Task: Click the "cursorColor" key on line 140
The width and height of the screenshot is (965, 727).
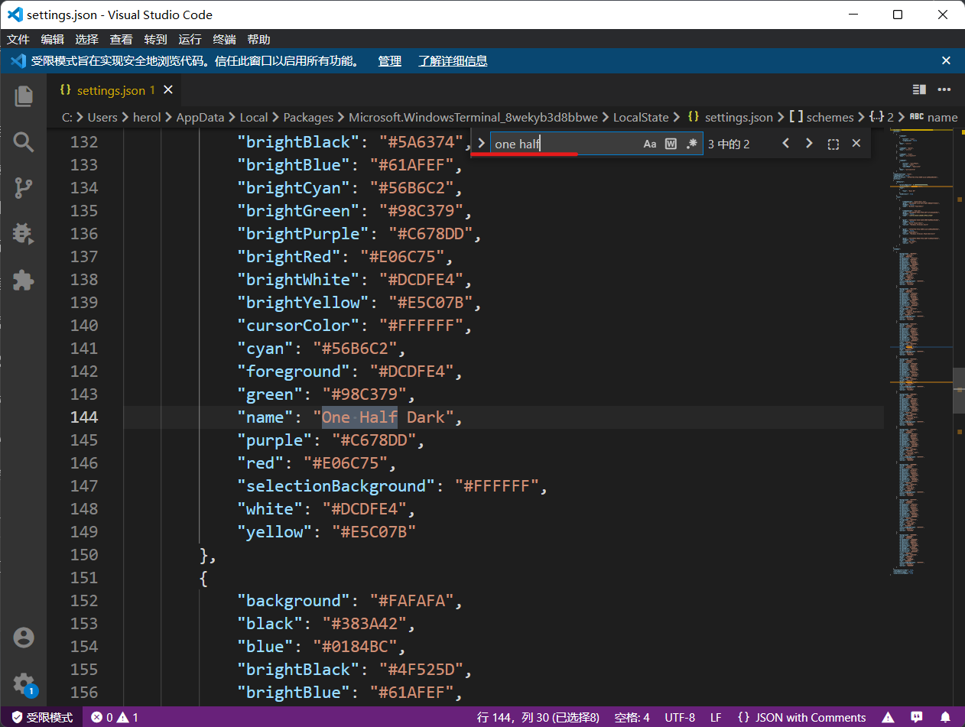Action: (299, 325)
